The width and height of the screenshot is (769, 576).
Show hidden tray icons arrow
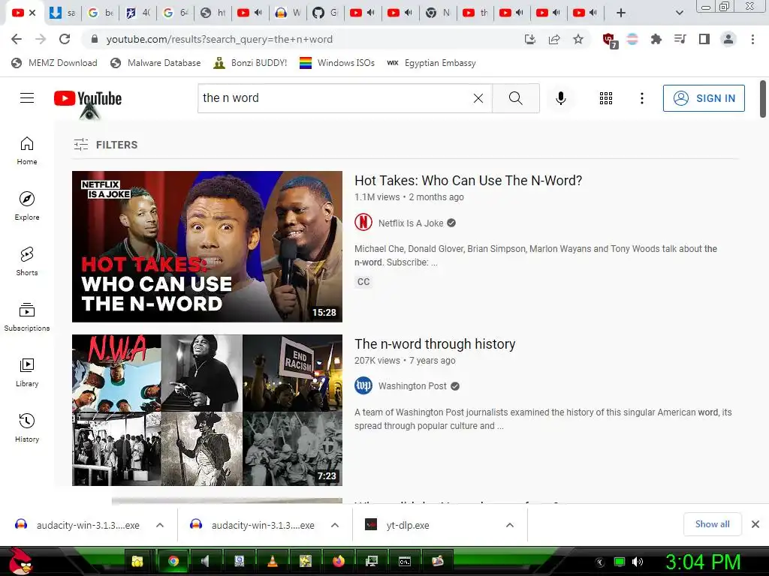[599, 562]
